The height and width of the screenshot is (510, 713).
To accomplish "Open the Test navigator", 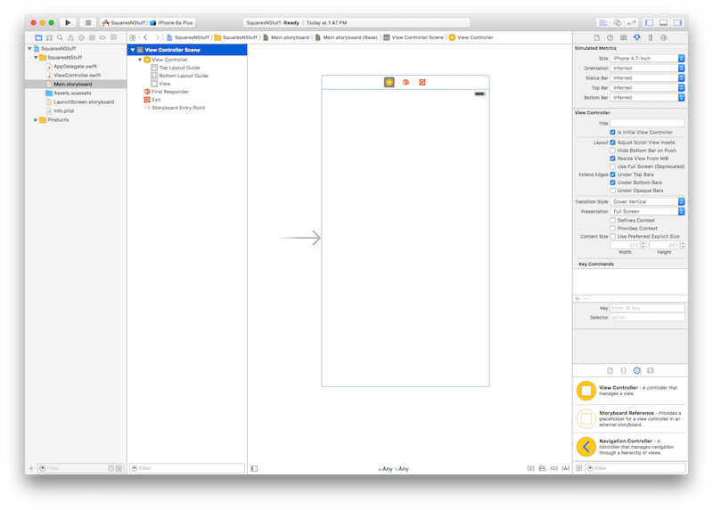I will click(x=81, y=37).
